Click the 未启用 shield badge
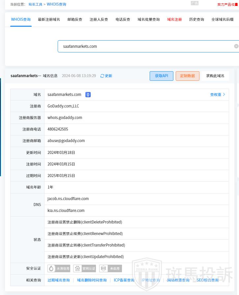This screenshot has width=239, height=295. pyautogui.click(x=110, y=269)
